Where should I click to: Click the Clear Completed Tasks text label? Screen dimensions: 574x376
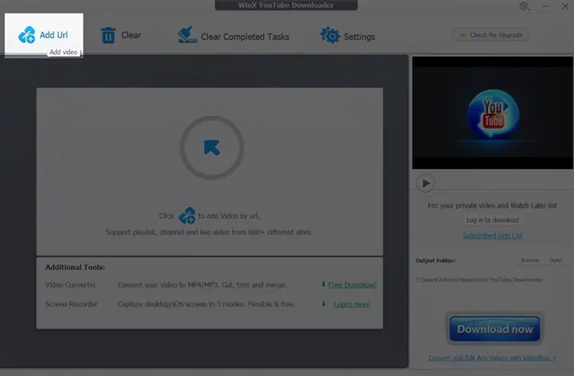[x=245, y=37]
